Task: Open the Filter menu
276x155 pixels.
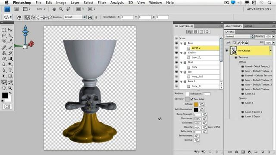Action: pos(102,3)
